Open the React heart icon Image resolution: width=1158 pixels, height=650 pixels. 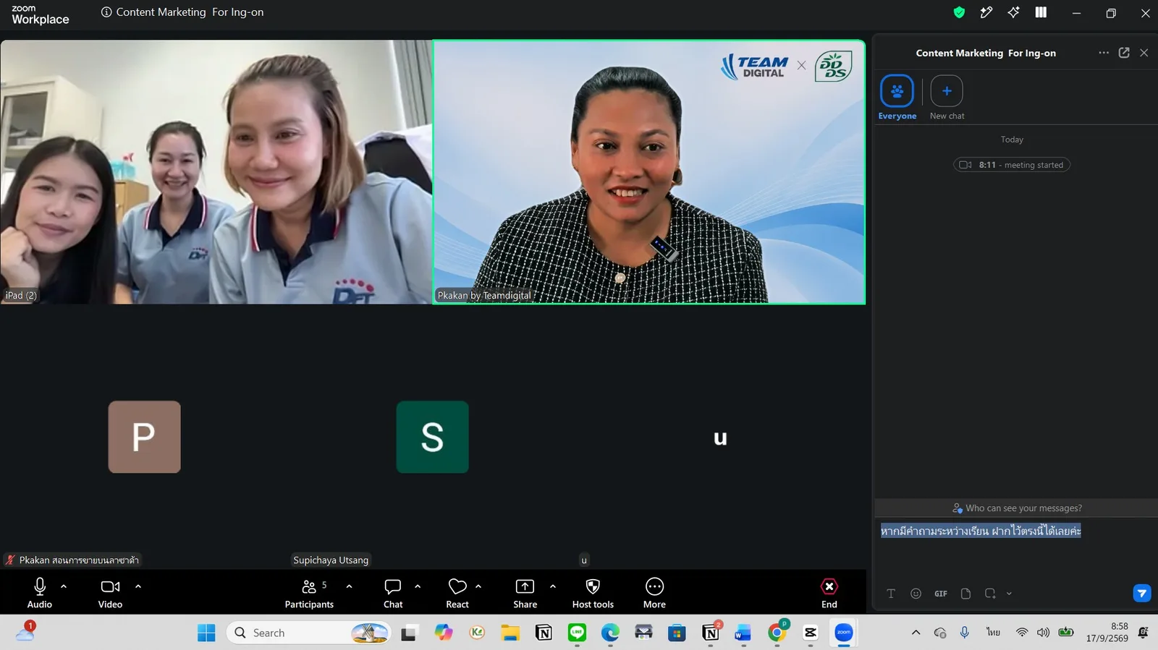457,586
